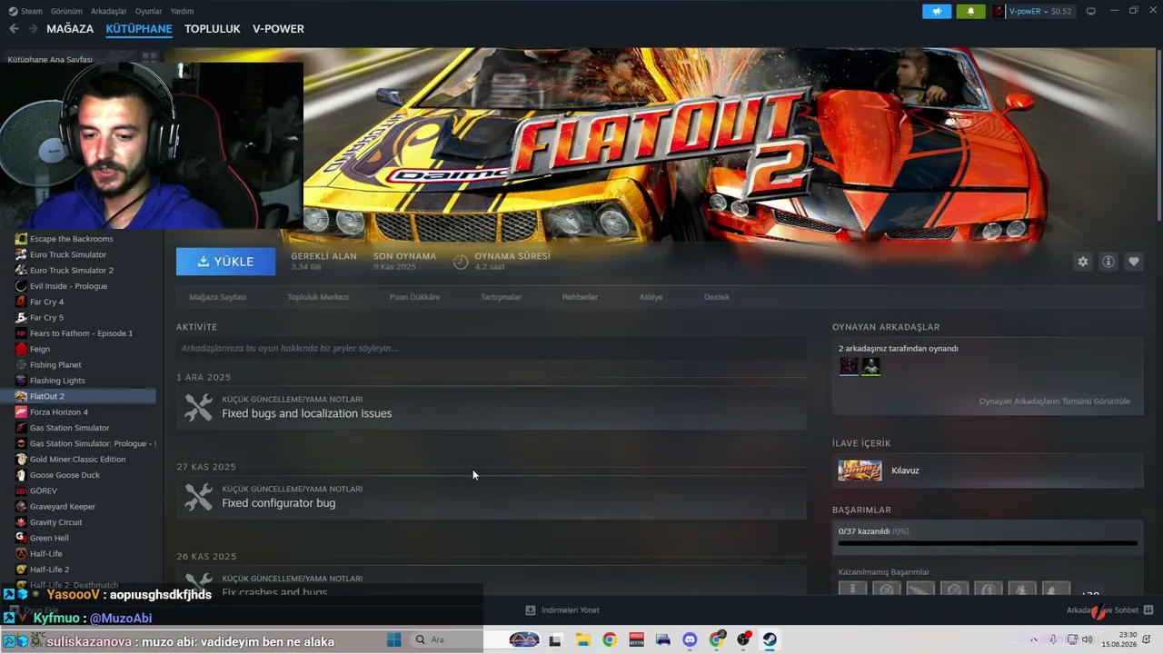Open the Steam menu

[26, 11]
